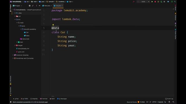Run with coverage icon in toolbar
Viewport: 186px width, 104px height.
coord(158,2)
